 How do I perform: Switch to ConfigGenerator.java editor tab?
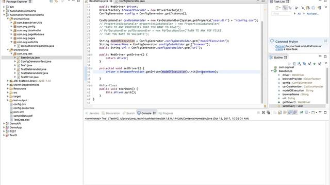click(132, 1)
